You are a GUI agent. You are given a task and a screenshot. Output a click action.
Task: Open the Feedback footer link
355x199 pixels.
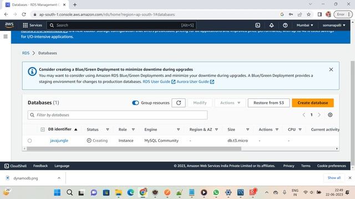40,166
